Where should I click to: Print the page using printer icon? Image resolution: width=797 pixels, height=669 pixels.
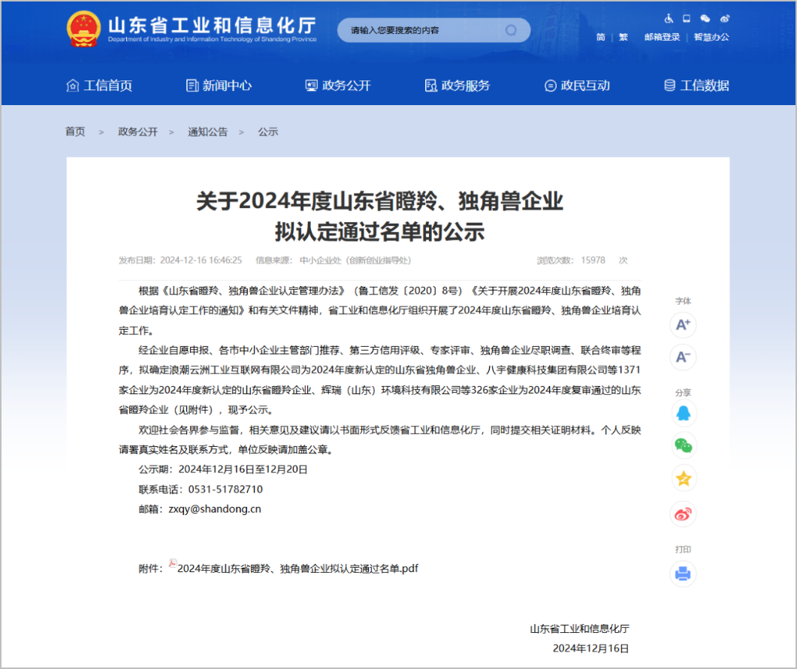(x=683, y=574)
